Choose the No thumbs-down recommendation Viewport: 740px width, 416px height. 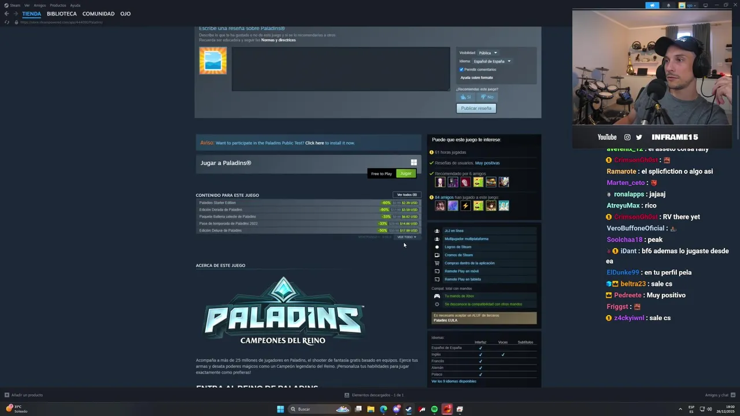[x=487, y=97]
